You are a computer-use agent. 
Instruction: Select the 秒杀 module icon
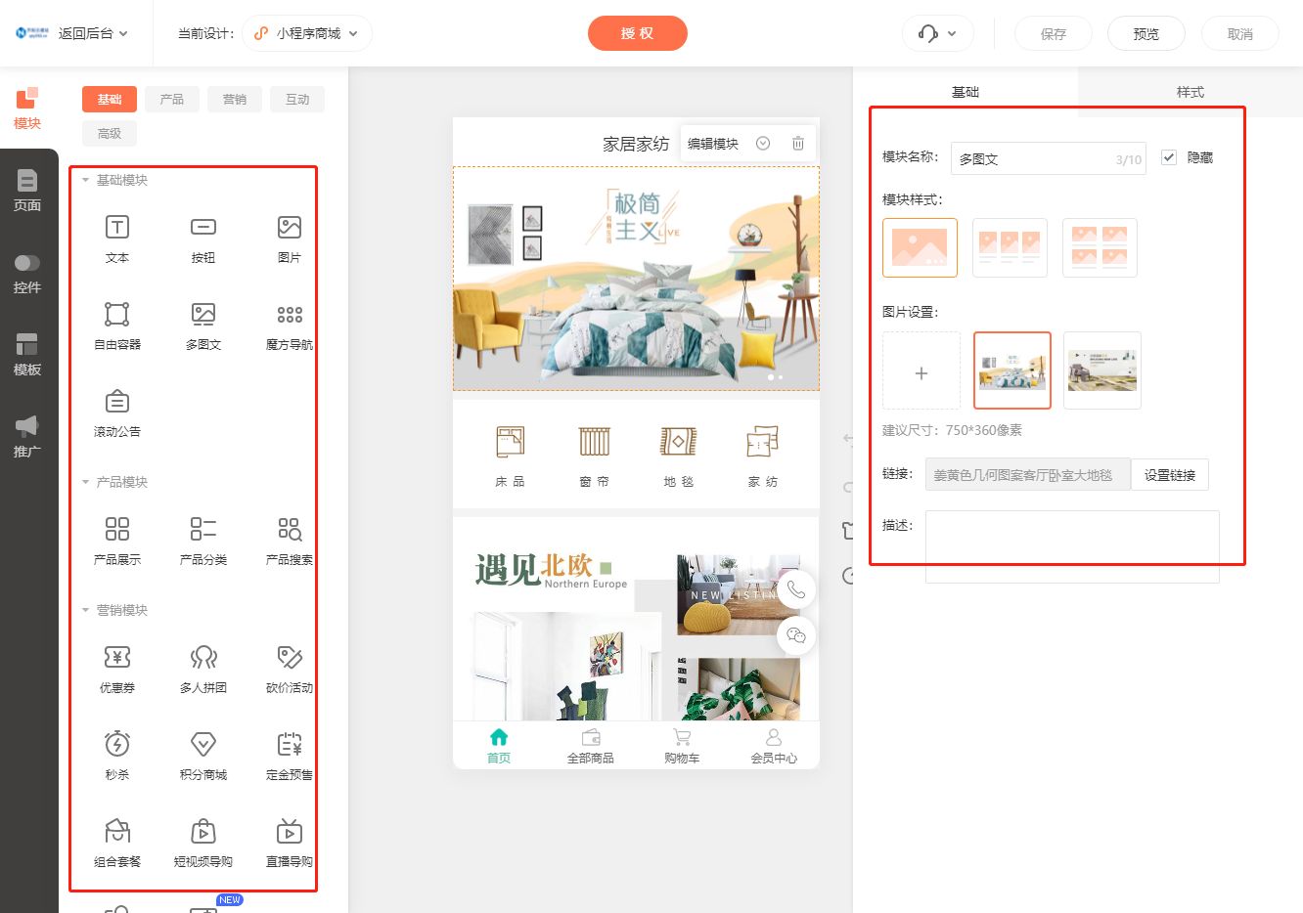tap(116, 755)
